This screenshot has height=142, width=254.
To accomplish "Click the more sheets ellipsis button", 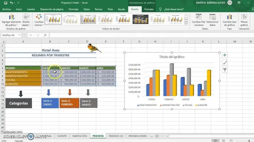I will click(x=151, y=136).
